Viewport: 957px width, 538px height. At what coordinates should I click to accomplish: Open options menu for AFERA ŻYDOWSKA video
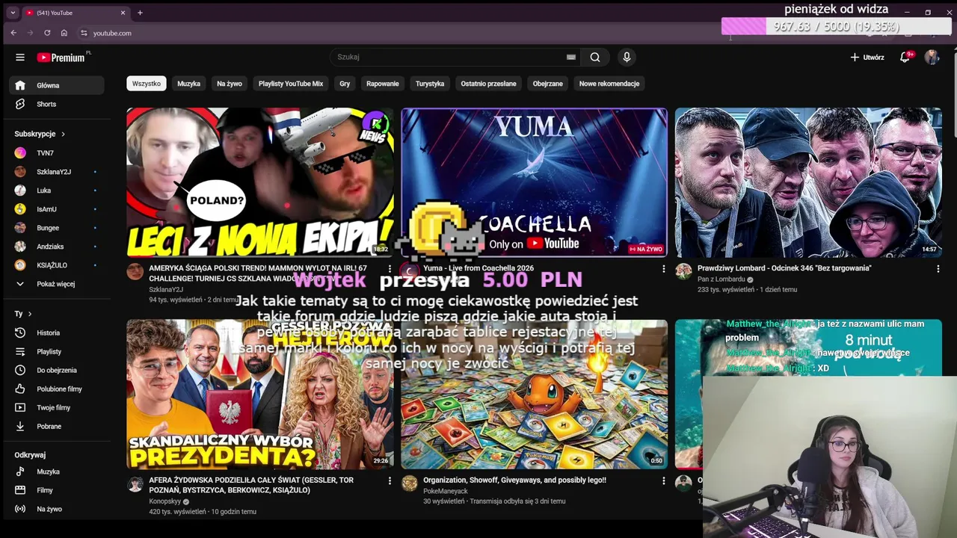[x=389, y=481]
